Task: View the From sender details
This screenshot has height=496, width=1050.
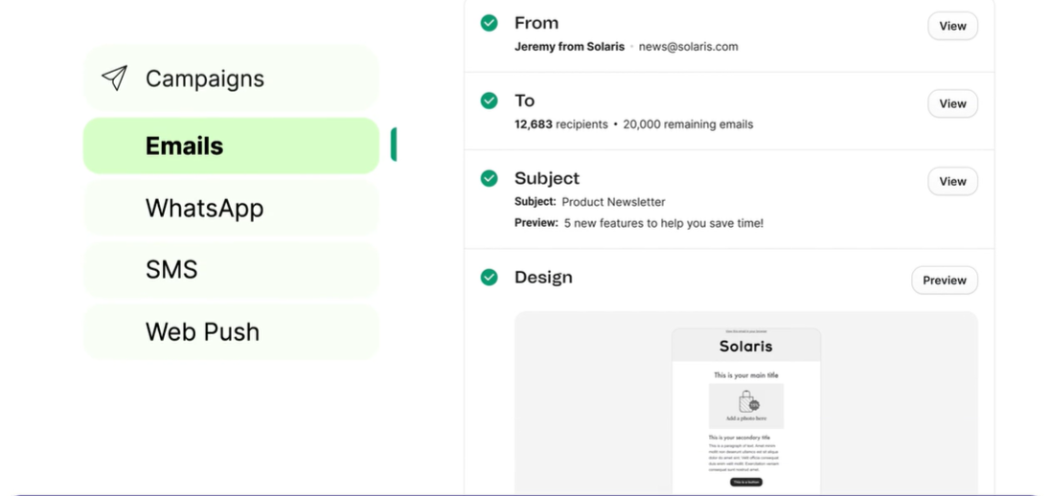Action: (952, 26)
